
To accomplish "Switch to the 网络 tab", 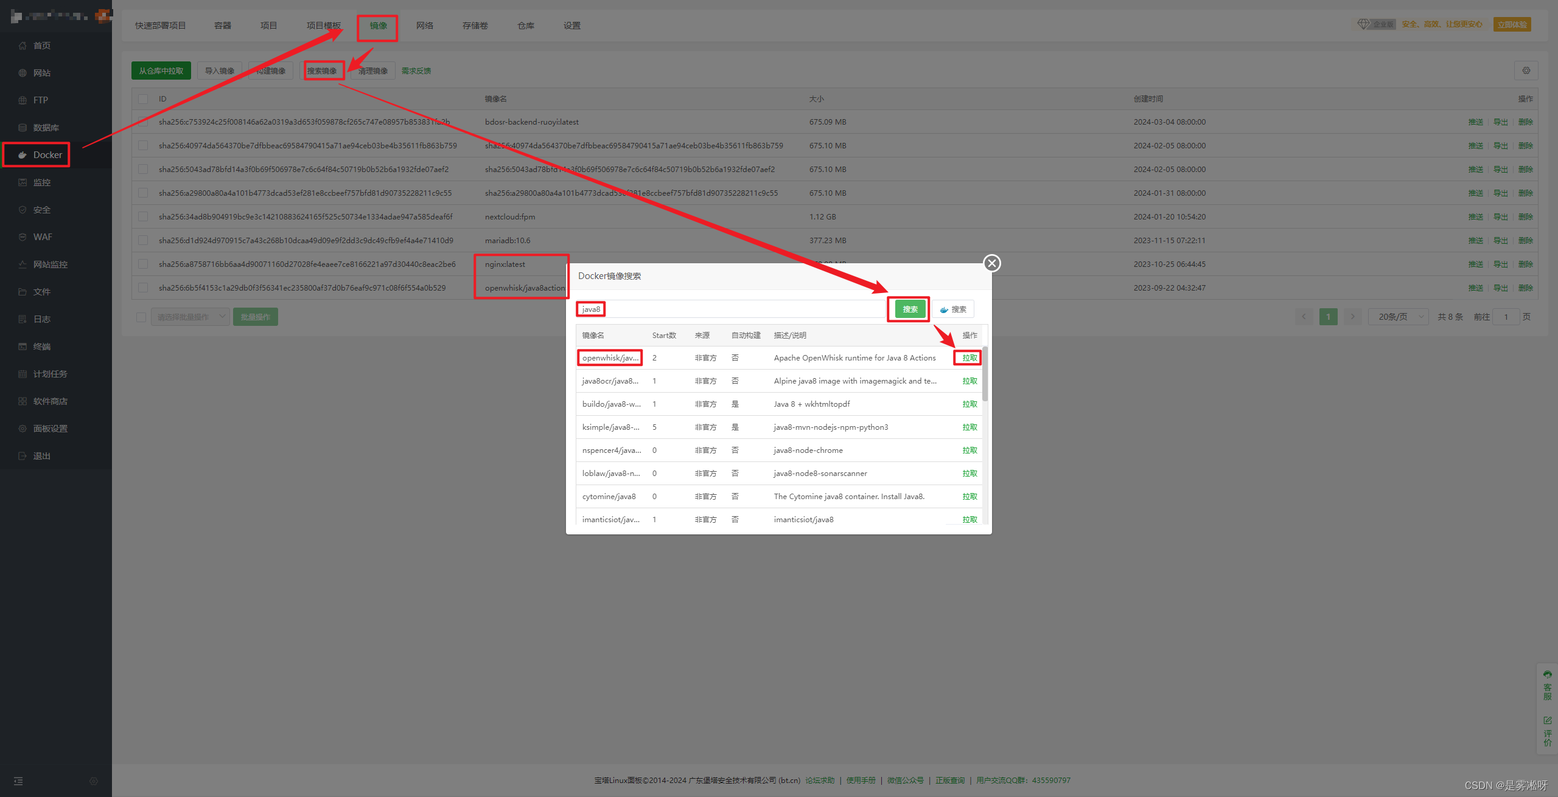I will [425, 26].
